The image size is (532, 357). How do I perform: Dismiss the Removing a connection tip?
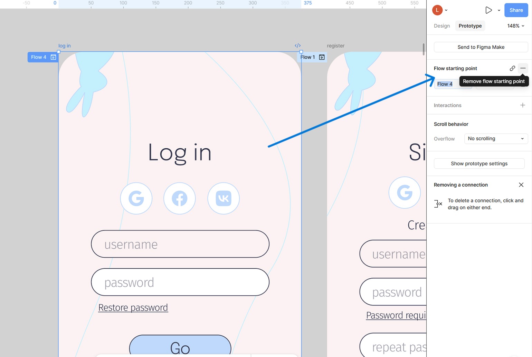[x=521, y=185]
